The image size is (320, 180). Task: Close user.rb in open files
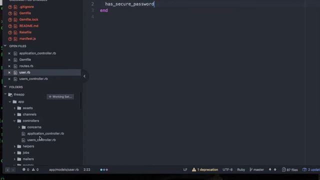pos(9,72)
